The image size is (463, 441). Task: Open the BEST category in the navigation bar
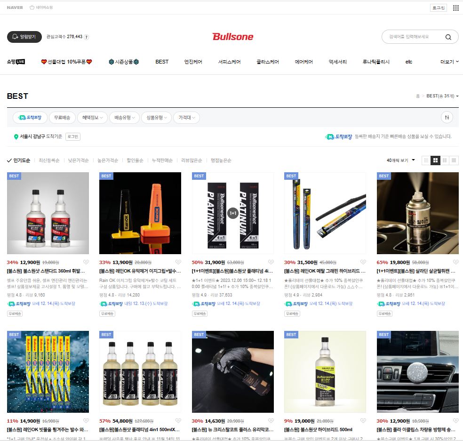[162, 62]
